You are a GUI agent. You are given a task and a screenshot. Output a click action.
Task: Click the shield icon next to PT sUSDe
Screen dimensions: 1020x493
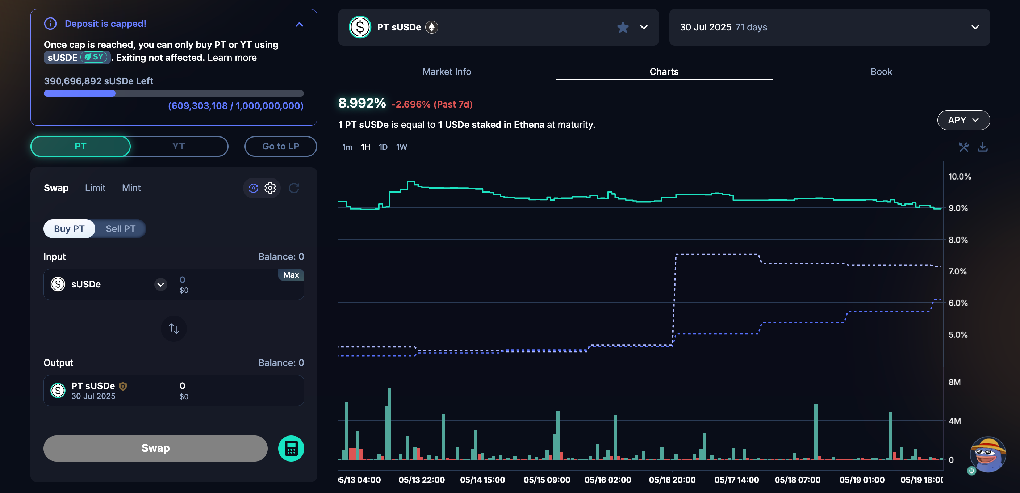tap(123, 386)
